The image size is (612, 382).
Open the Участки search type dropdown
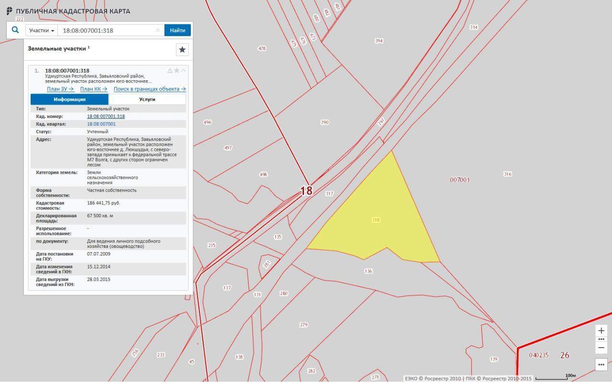click(41, 30)
